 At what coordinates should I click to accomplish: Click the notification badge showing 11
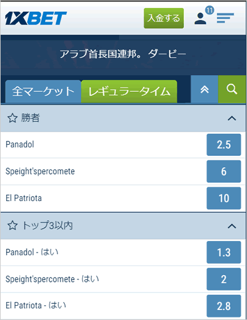(209, 10)
